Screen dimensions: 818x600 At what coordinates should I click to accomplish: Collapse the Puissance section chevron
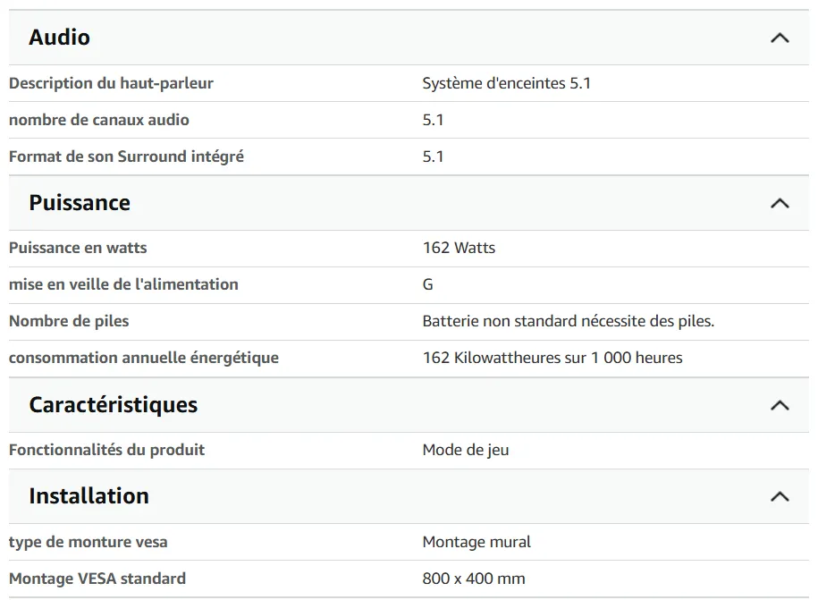click(780, 204)
